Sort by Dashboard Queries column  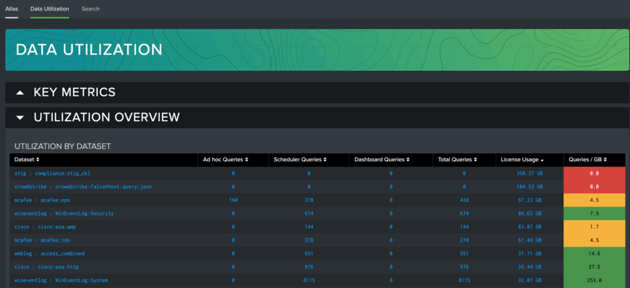(x=381, y=159)
